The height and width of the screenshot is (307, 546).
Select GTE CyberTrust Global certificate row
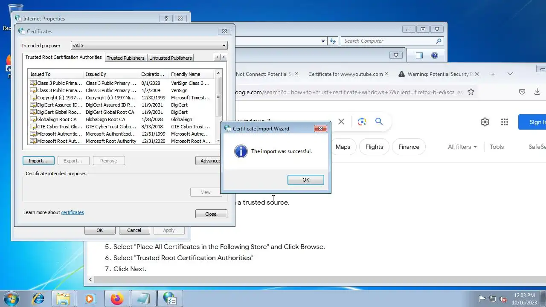121,127
